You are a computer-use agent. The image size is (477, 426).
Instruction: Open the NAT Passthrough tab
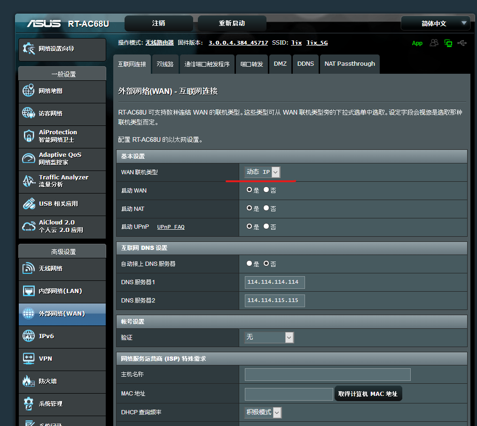(x=350, y=64)
